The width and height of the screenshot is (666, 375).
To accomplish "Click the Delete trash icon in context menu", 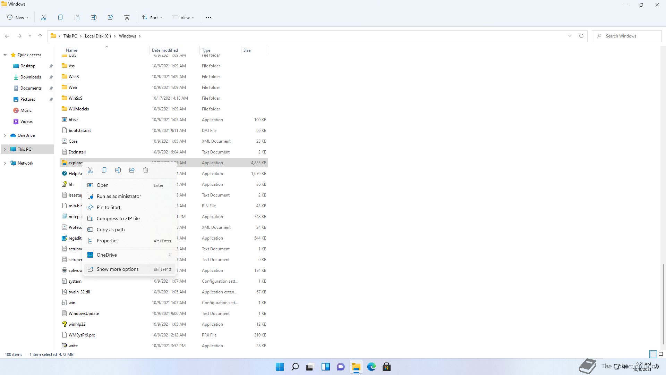I will coord(146,170).
